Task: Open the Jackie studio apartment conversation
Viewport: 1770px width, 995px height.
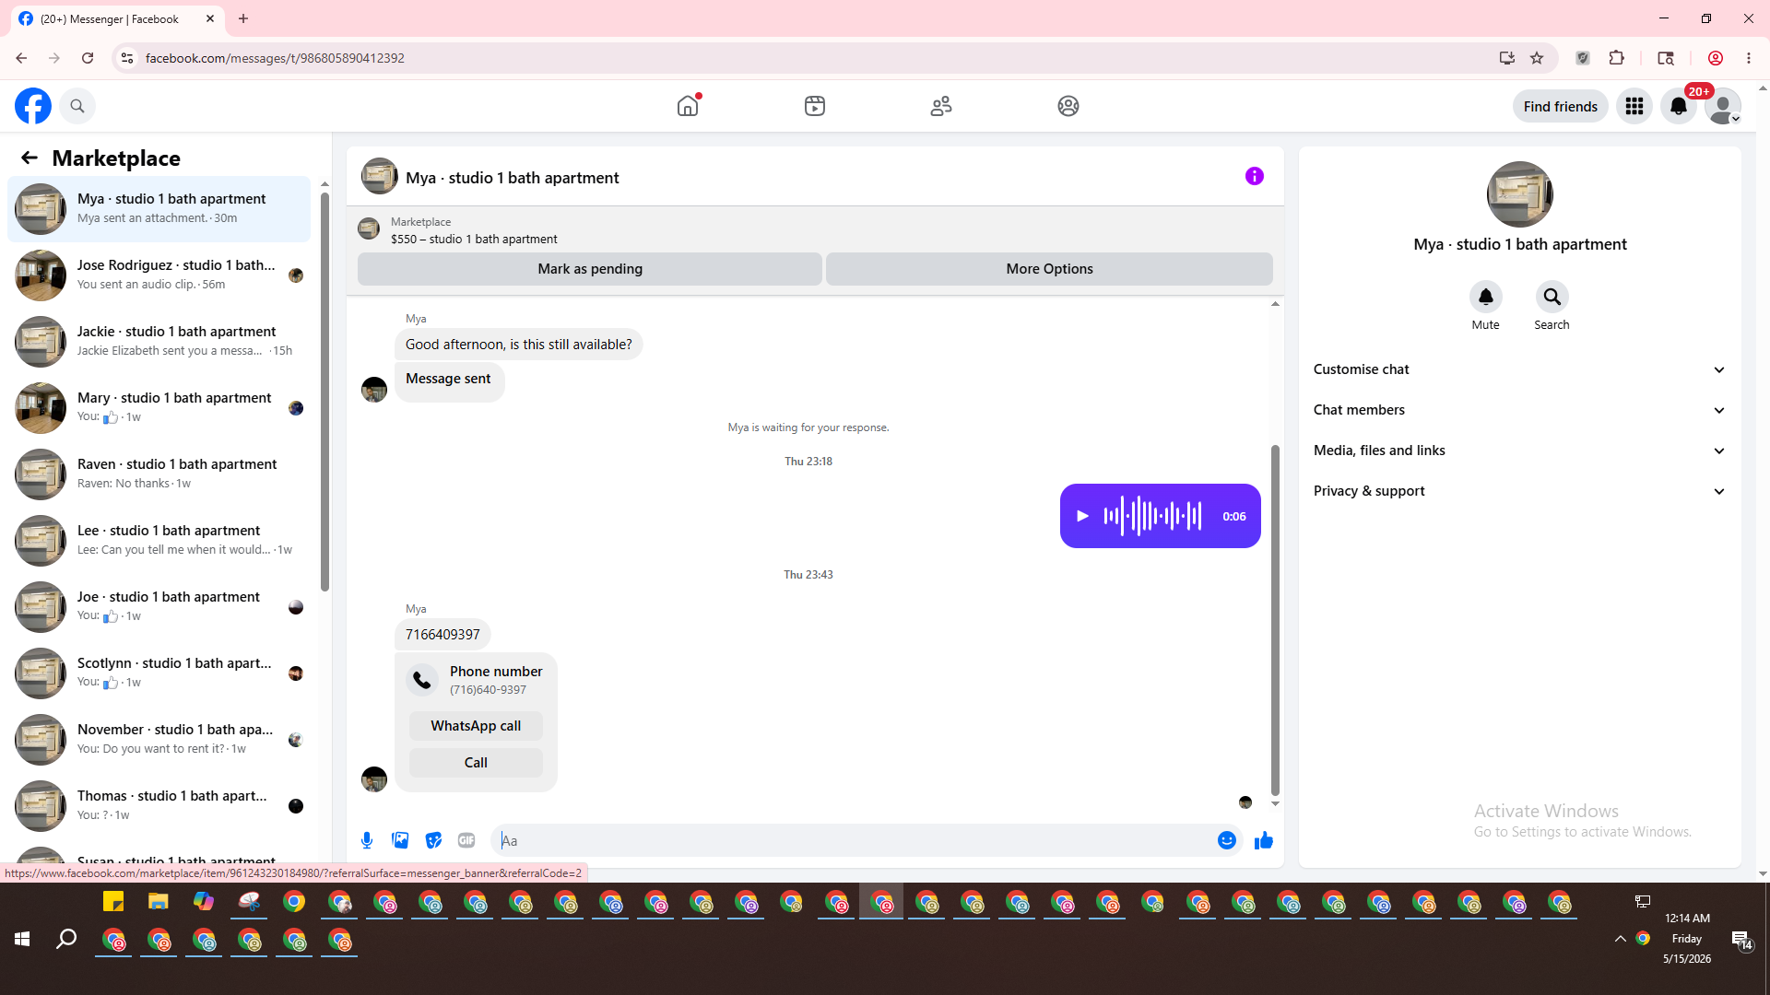Action: tap(159, 342)
